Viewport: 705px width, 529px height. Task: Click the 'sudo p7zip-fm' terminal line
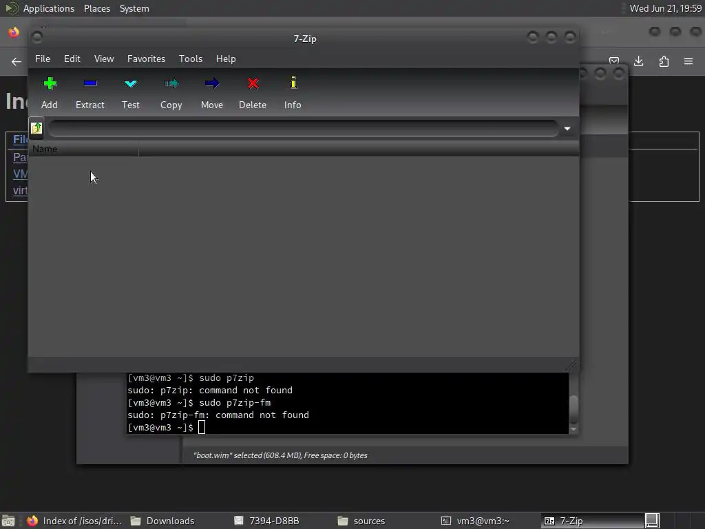coord(199,402)
